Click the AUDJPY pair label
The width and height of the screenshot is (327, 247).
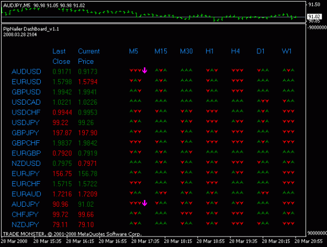pyautogui.click(x=26, y=205)
